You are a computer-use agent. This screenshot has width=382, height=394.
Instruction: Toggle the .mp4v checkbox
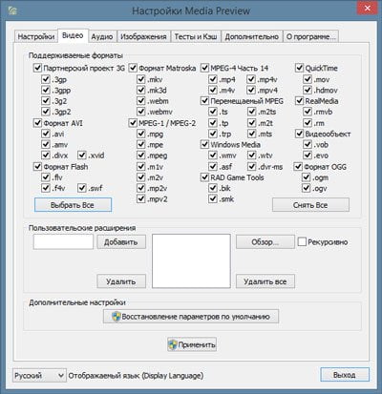[x=251, y=79]
